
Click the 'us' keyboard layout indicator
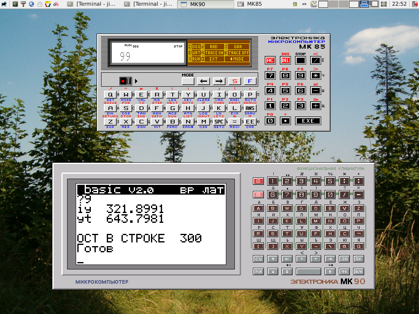304,4
